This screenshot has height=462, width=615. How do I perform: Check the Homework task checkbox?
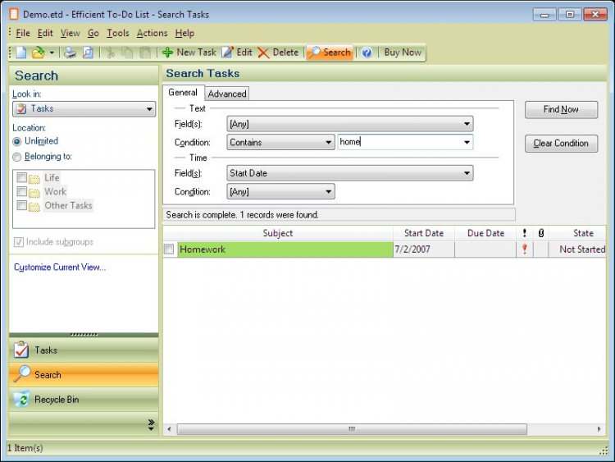pos(169,249)
